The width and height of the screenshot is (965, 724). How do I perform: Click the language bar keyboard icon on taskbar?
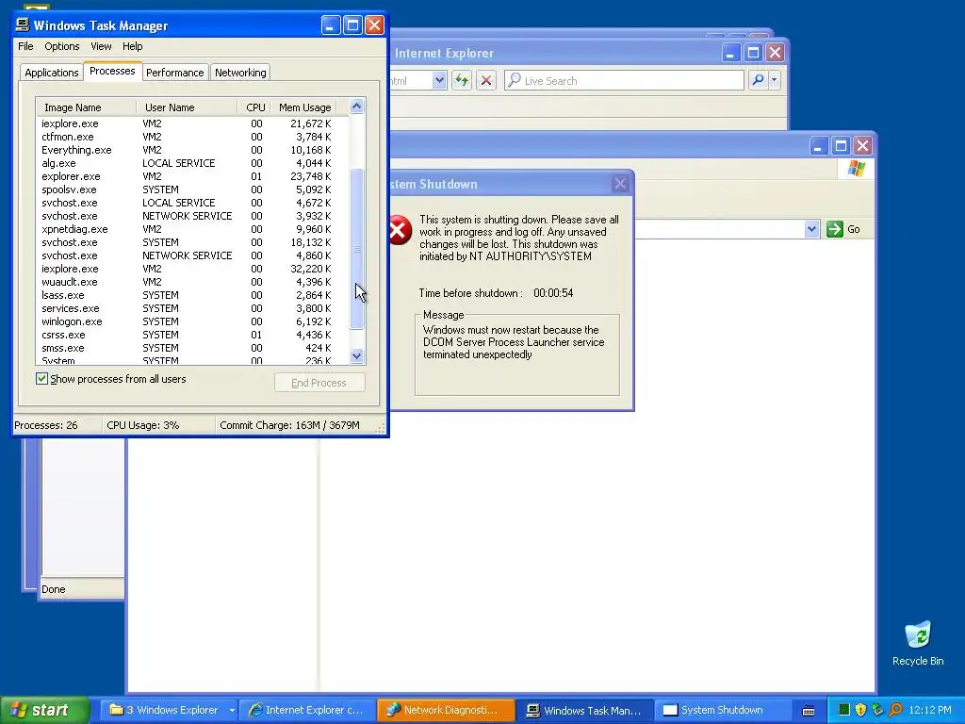(x=809, y=711)
